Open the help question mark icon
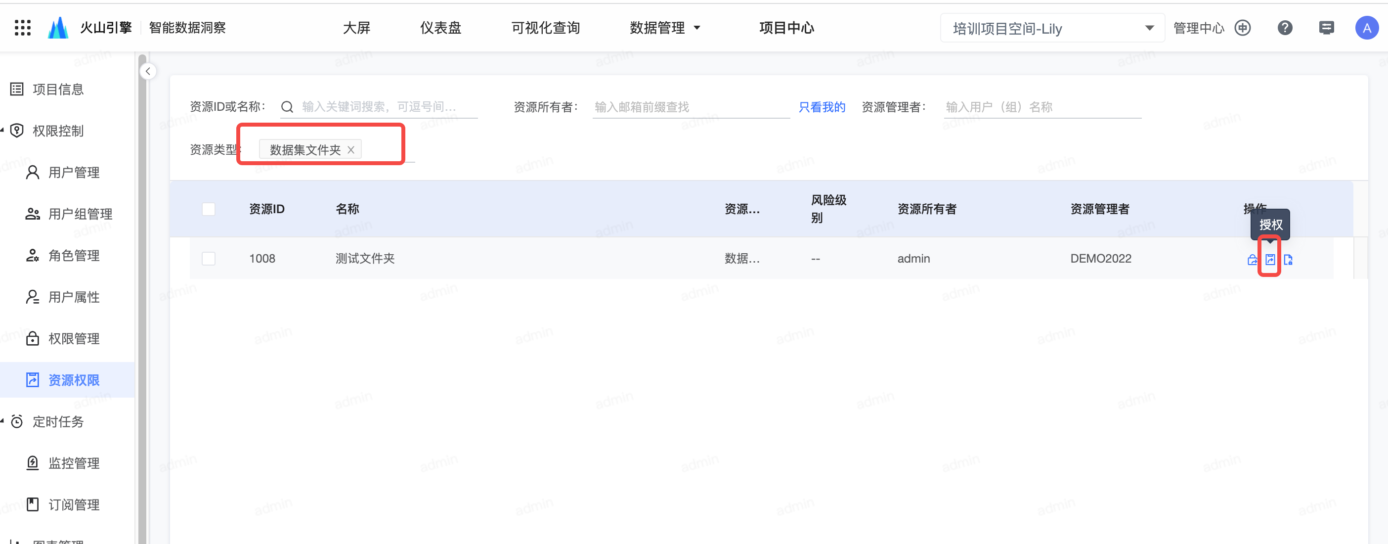1388x544 pixels. [x=1285, y=28]
